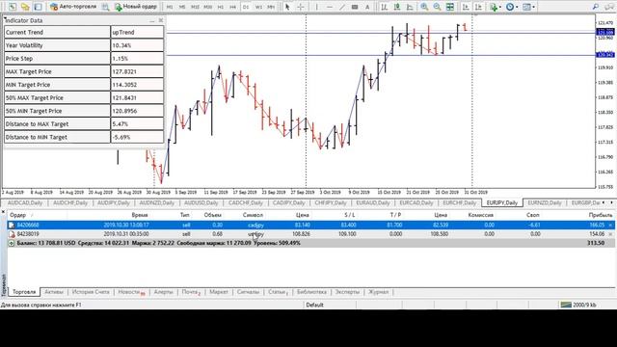Screen dimensions: 617x347
Task: Close order 84238019 via row X
Action: (610, 234)
